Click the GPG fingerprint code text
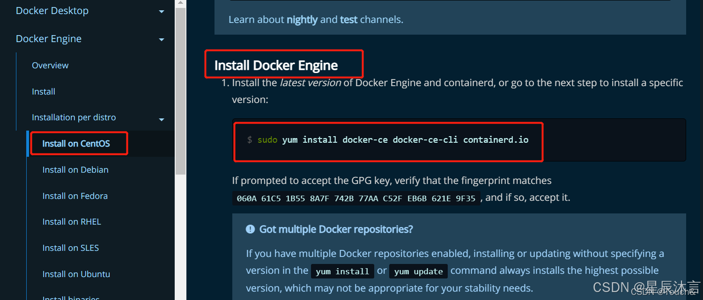The image size is (703, 300). (x=356, y=198)
